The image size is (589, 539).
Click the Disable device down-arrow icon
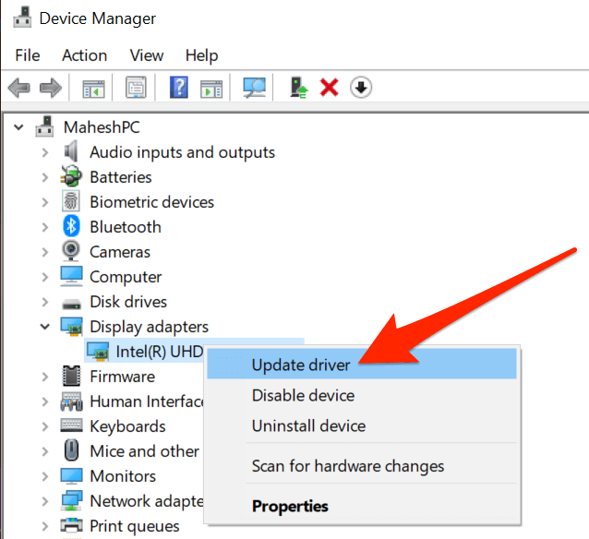point(361,88)
